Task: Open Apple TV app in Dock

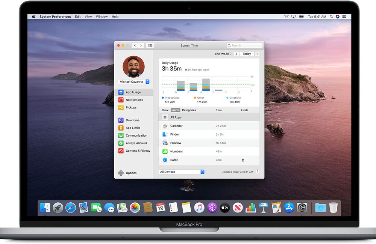Action: [225, 208]
